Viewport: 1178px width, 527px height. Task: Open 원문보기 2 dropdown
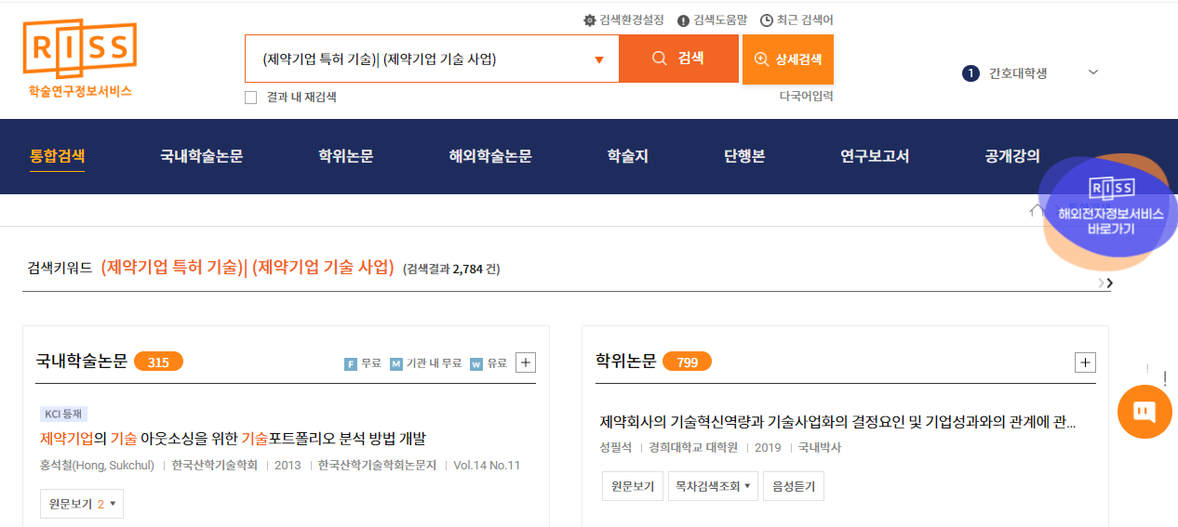pos(82,504)
